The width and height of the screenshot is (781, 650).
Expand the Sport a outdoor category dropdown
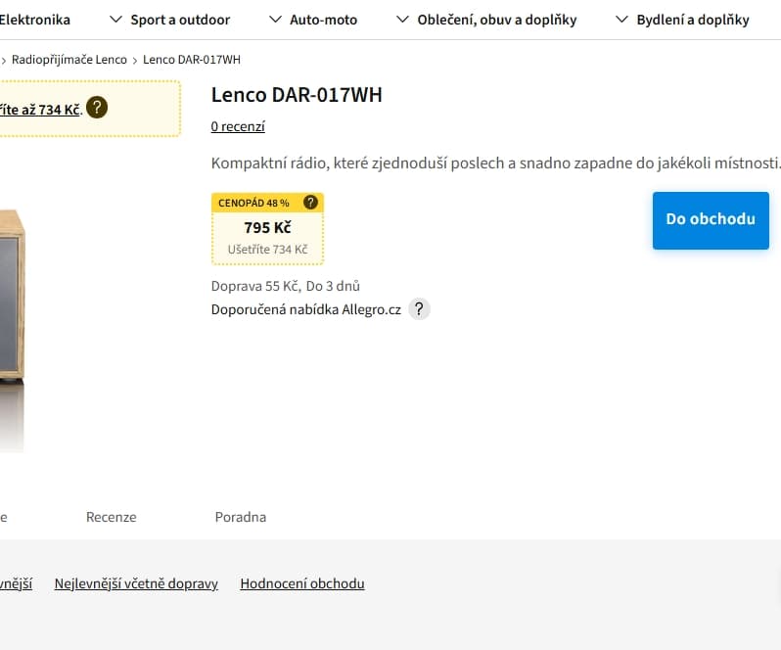click(169, 20)
